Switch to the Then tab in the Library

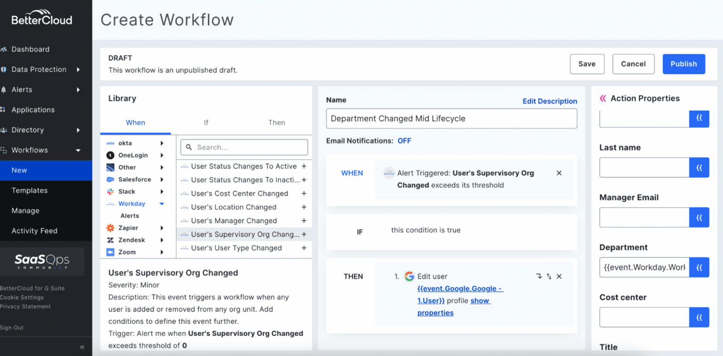click(x=276, y=122)
